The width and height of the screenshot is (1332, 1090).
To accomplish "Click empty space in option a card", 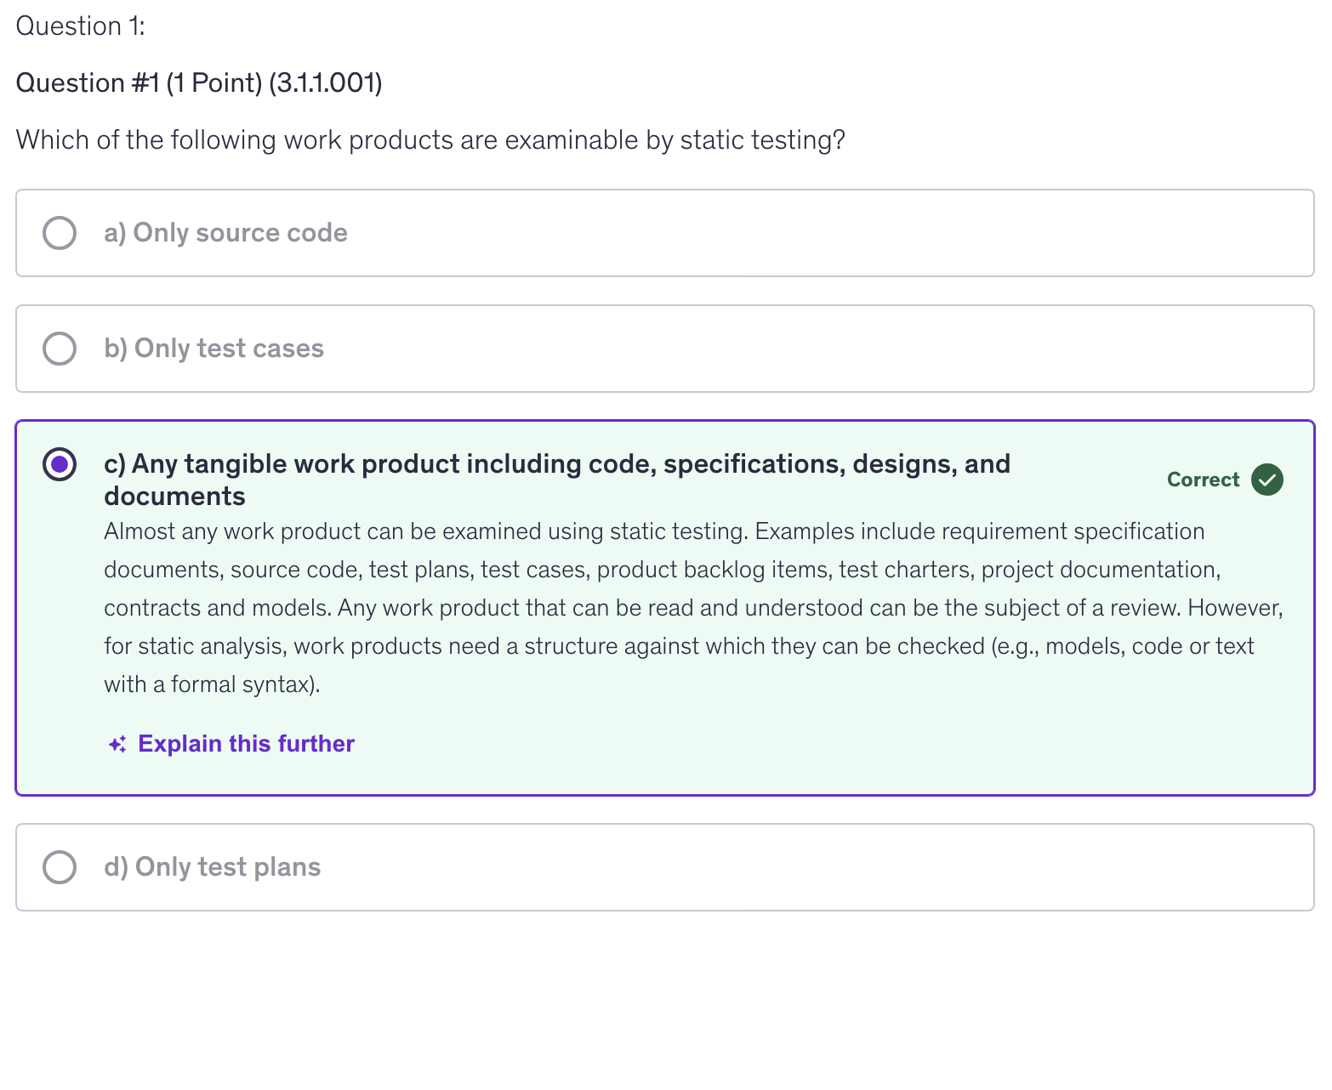I will (808, 233).
